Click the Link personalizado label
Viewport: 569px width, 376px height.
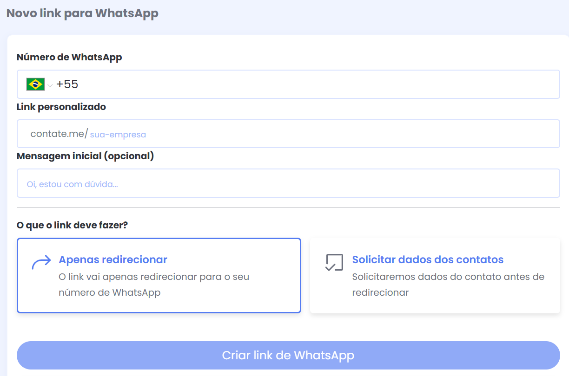click(x=61, y=107)
